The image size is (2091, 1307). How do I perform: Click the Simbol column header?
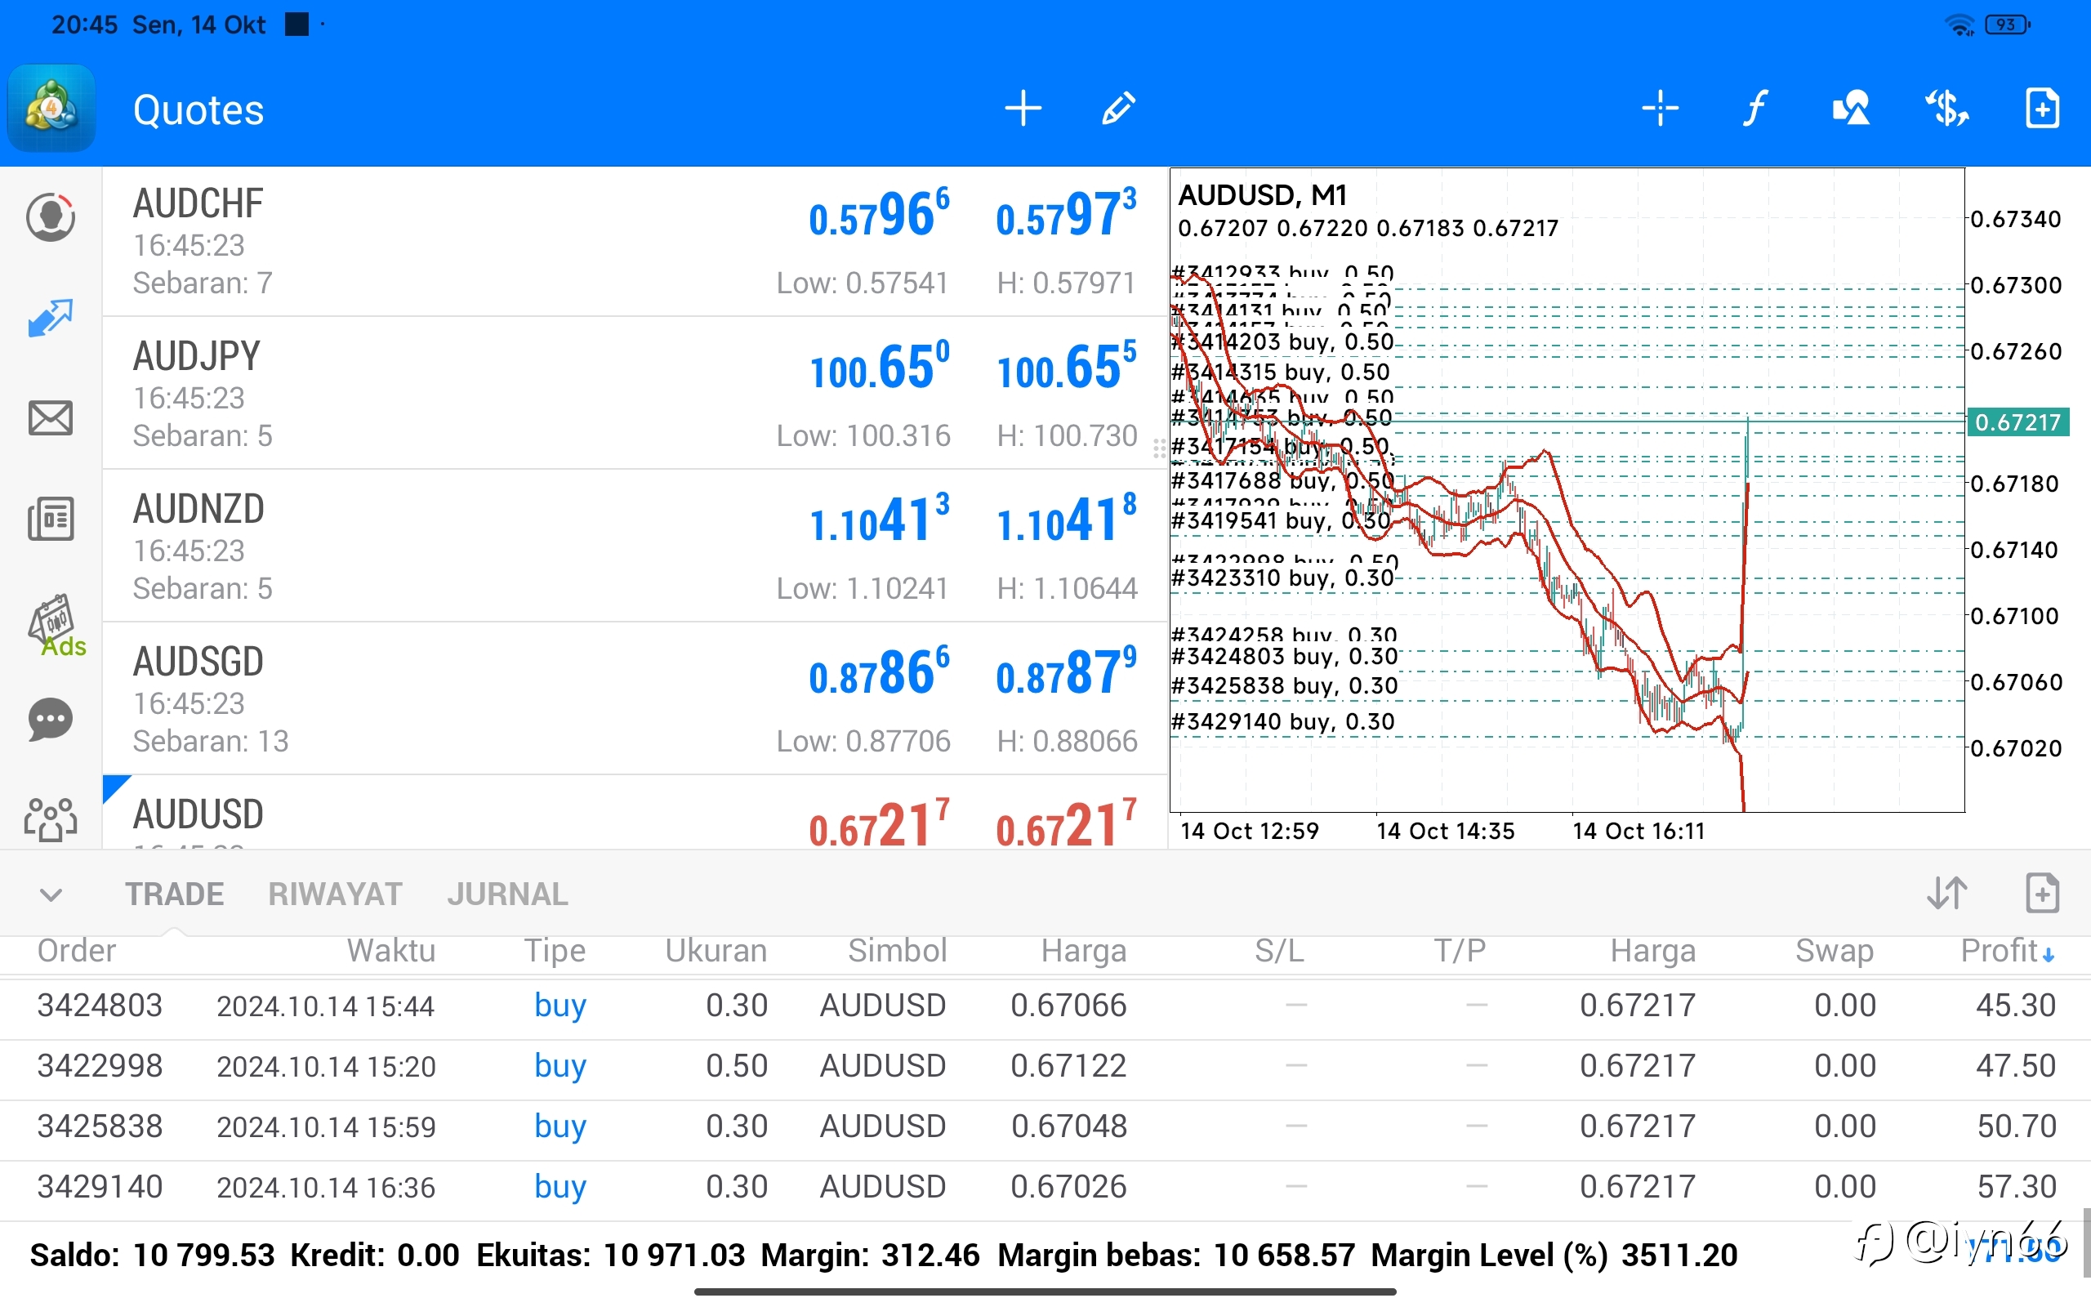(897, 951)
